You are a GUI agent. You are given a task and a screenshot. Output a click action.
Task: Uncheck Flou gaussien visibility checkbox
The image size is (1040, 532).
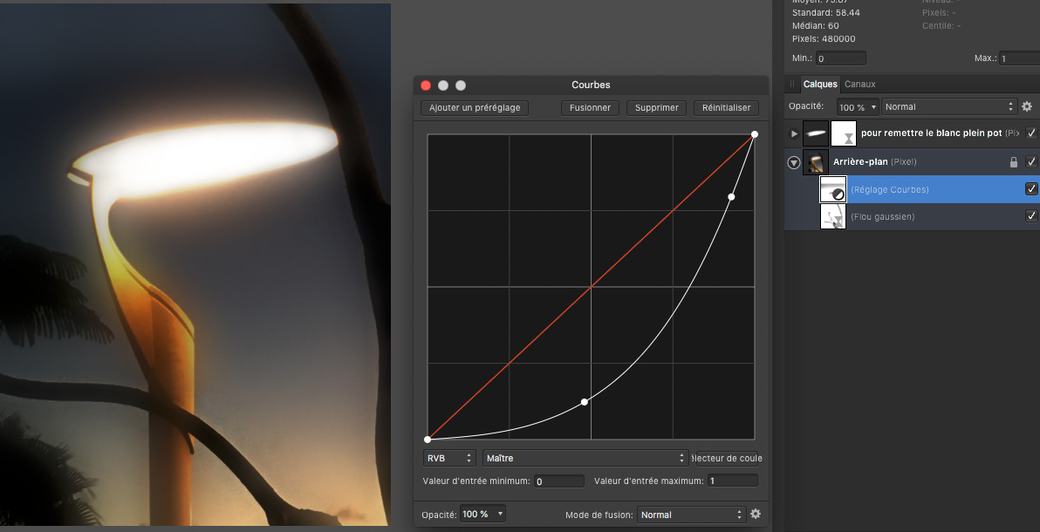[x=1031, y=216]
